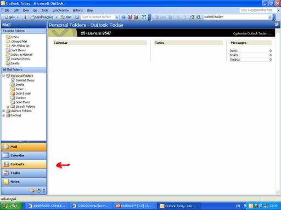Open the Outlook Today taskbar window button
This screenshot has width=281, height=210.
click(x=178, y=206)
